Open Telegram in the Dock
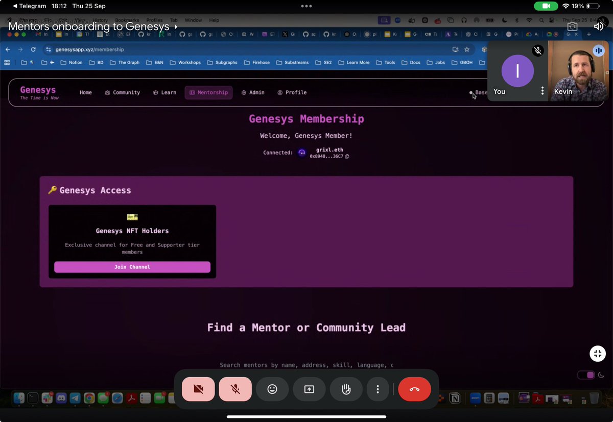The image size is (613, 422). point(75,398)
